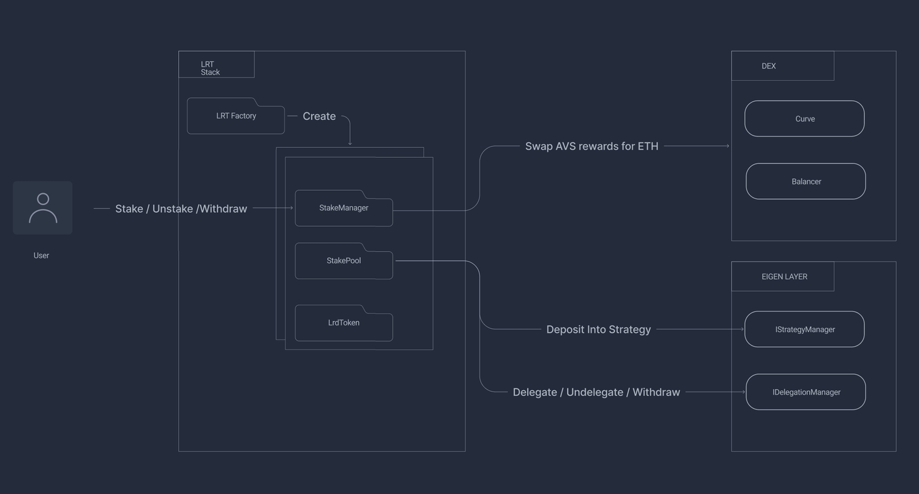Click the Stake / Unstake / Withdraw label
This screenshot has height=494, width=919.
click(181, 209)
